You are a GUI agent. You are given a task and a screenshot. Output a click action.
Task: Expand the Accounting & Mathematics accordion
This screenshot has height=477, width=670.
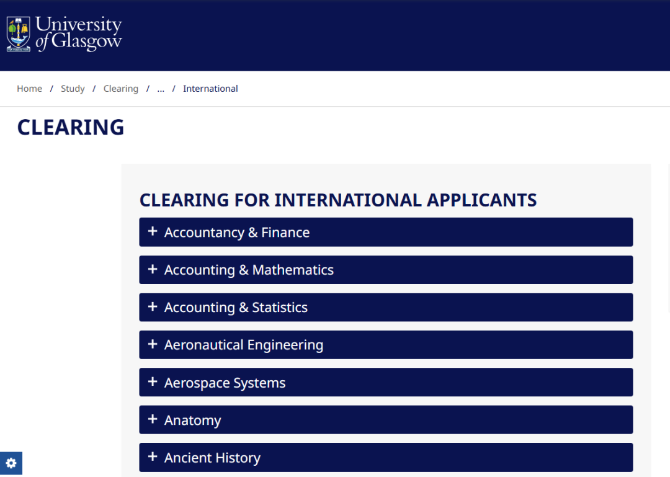coord(386,270)
